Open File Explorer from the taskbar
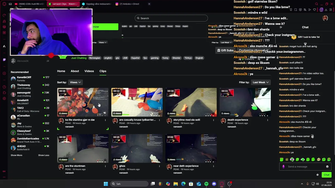 [176, 184]
